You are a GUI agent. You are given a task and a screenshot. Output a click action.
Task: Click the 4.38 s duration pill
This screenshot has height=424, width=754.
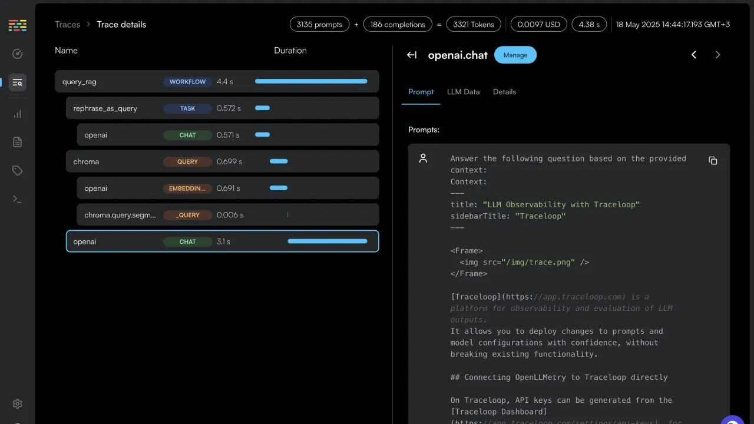pyautogui.click(x=589, y=24)
